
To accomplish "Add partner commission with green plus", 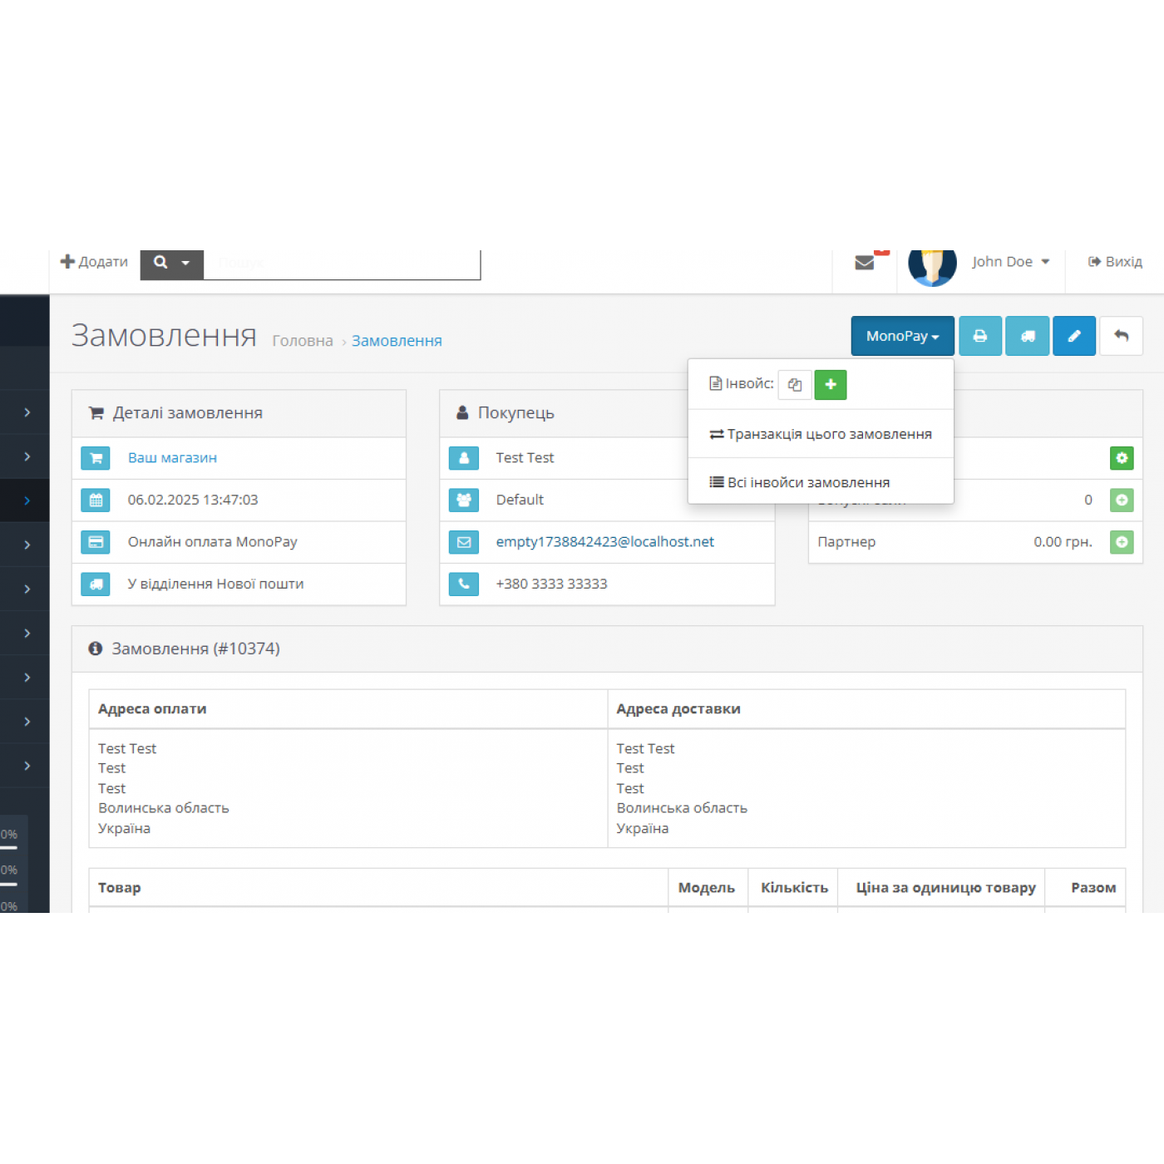I will [x=1122, y=542].
